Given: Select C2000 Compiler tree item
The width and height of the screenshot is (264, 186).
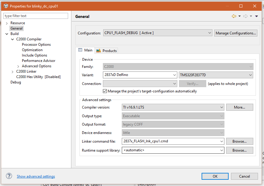Looking at the screenshot, I should (29, 39).
